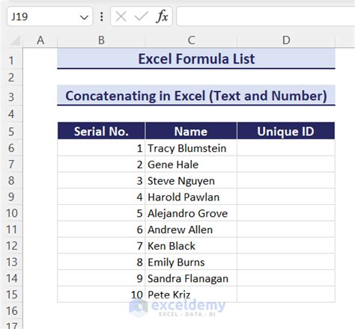Select column D header
Viewport: 355px width, 329px height.
286,40
